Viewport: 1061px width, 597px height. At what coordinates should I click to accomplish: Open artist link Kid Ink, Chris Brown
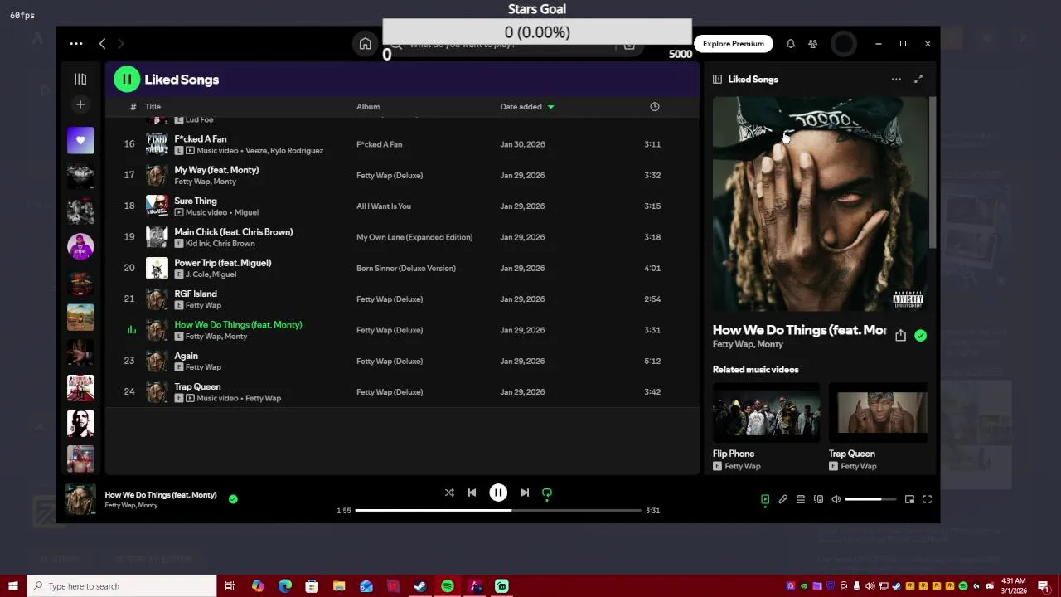pyautogui.click(x=220, y=244)
